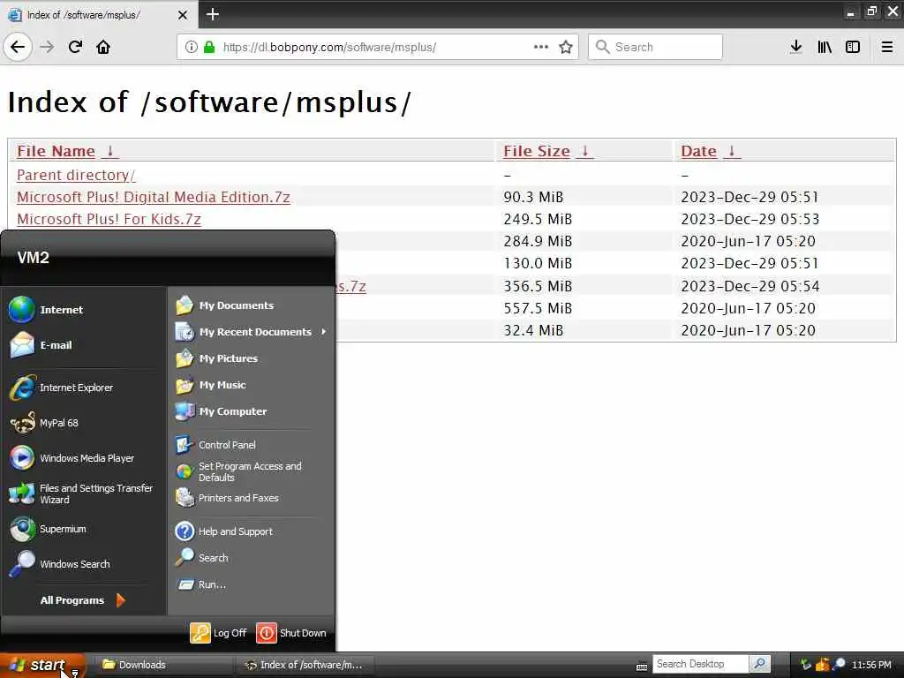
Task: Open a new tab with plus button
Action: tap(213, 14)
